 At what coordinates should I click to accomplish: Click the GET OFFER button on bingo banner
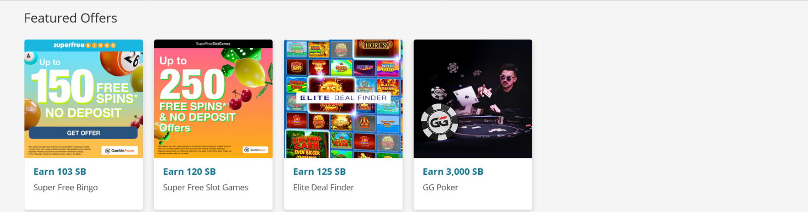tap(83, 133)
